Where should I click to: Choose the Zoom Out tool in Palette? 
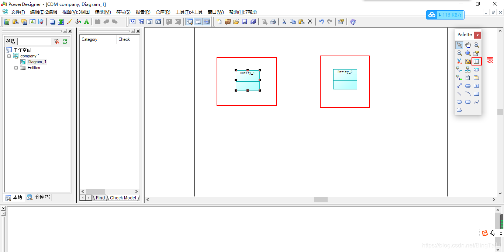pyautogui.click(x=459, y=53)
